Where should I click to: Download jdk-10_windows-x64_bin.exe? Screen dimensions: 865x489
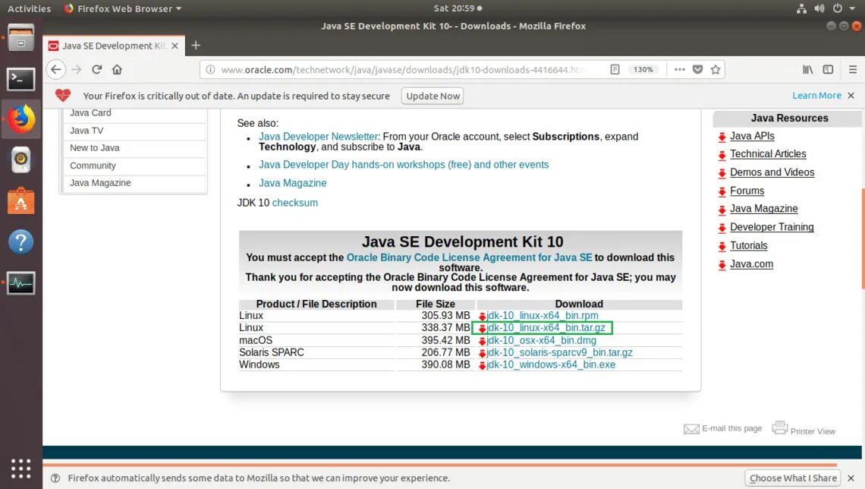pos(551,364)
